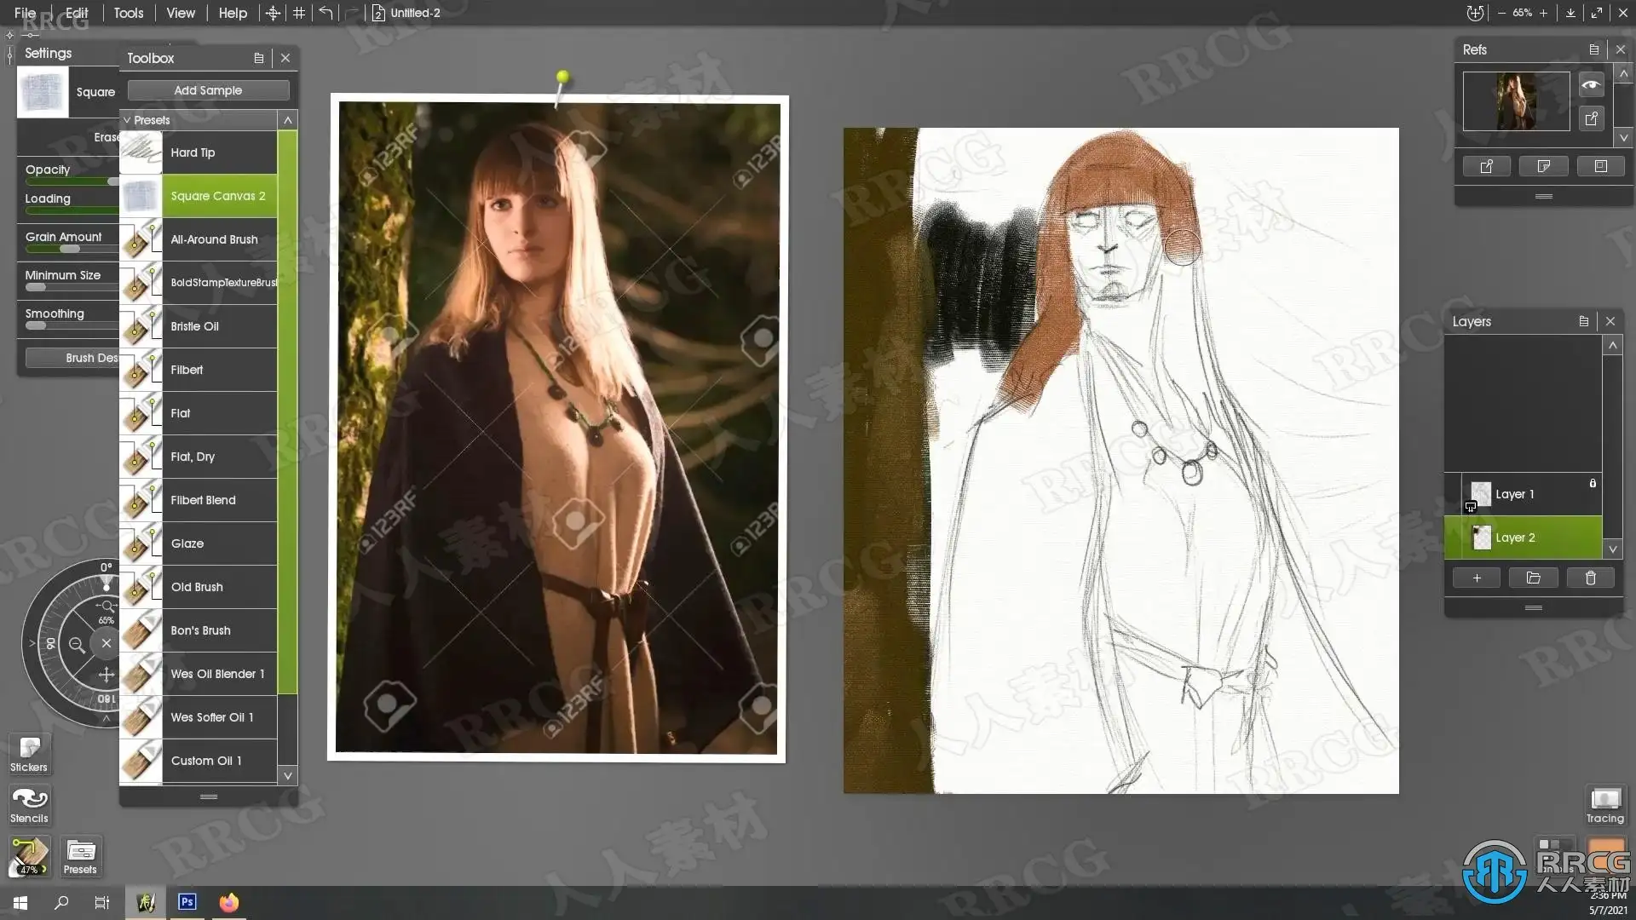Click the Redo arrow in top bar

[351, 13]
